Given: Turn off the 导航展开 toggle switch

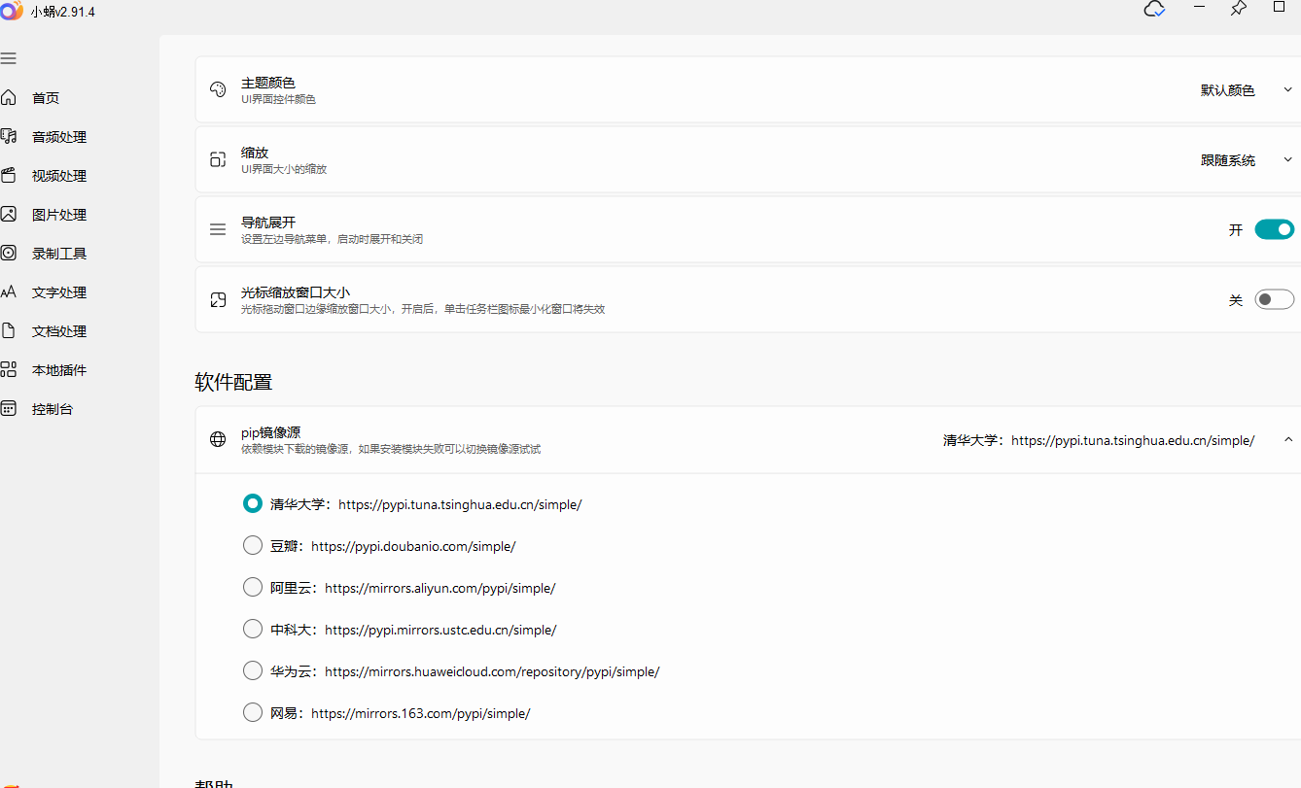Looking at the screenshot, I should click(x=1274, y=230).
